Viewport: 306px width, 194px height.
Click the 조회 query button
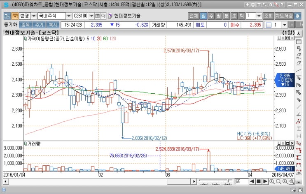[x=268, y=16]
